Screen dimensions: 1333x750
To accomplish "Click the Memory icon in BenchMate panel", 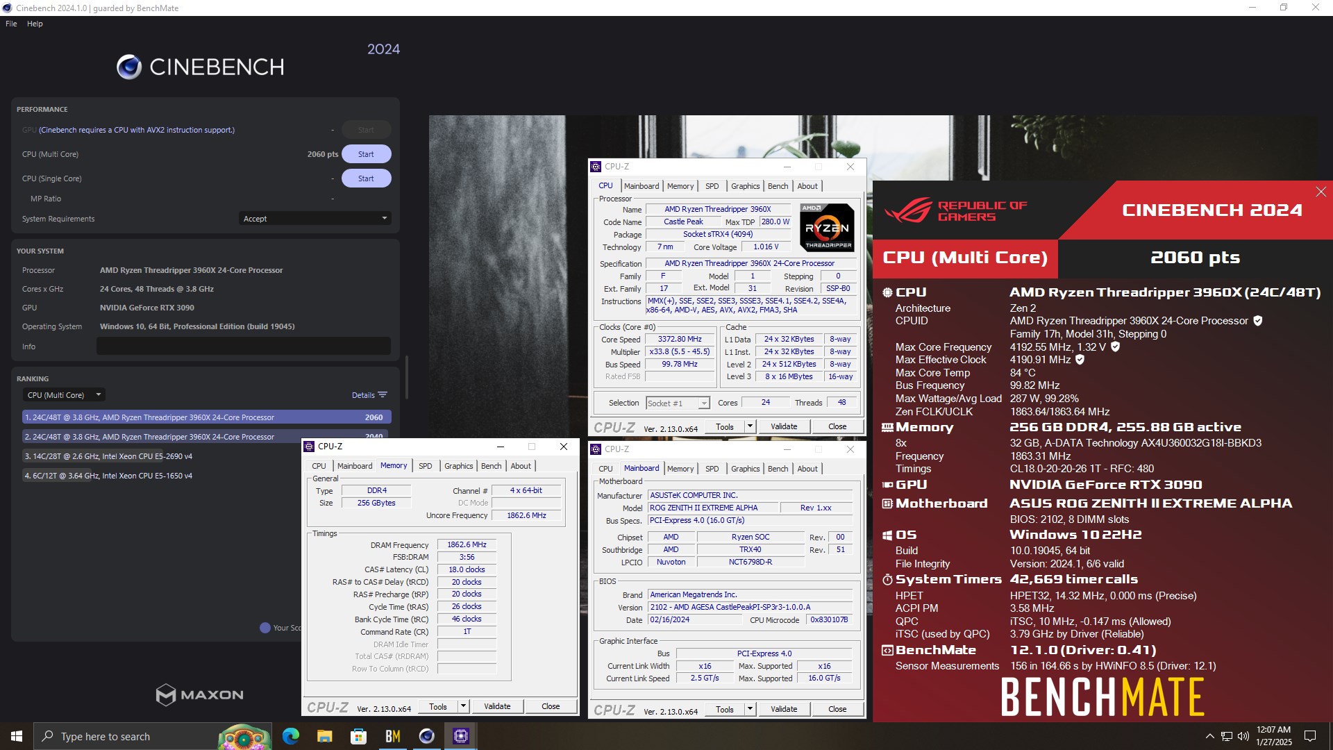I will pos(887,428).
